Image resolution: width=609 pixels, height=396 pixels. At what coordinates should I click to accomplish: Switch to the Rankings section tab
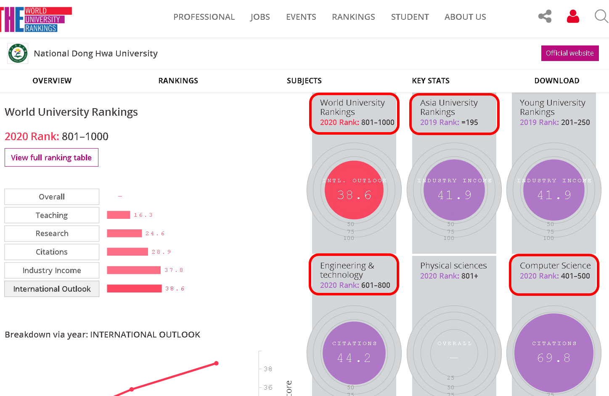[x=178, y=80]
